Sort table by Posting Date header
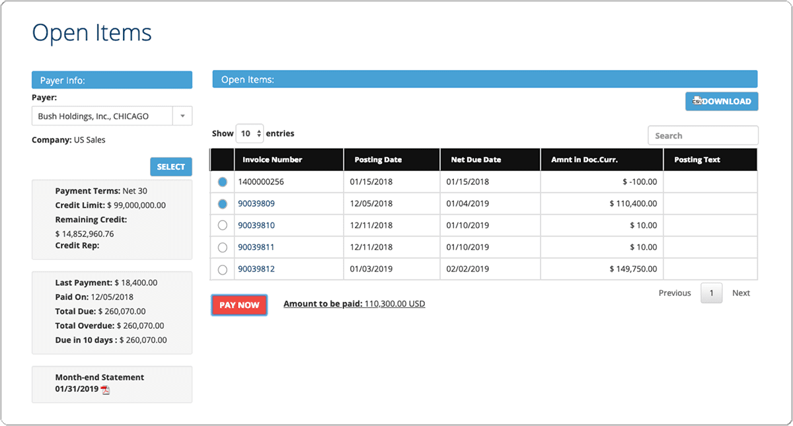Viewport: 793px width, 426px height. [x=392, y=159]
